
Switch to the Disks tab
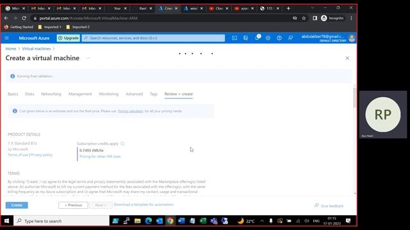point(29,94)
